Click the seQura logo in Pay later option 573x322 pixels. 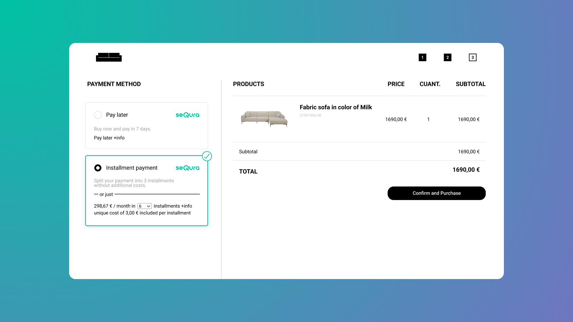click(187, 115)
